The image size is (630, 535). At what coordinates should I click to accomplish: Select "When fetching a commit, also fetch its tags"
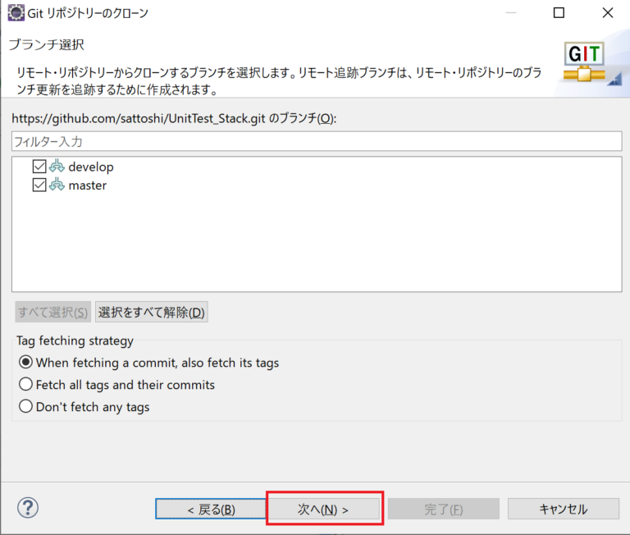[25, 363]
